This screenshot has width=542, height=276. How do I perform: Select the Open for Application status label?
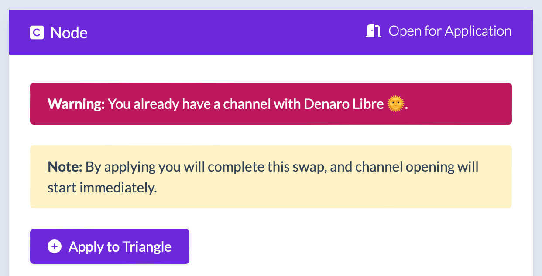(x=450, y=31)
